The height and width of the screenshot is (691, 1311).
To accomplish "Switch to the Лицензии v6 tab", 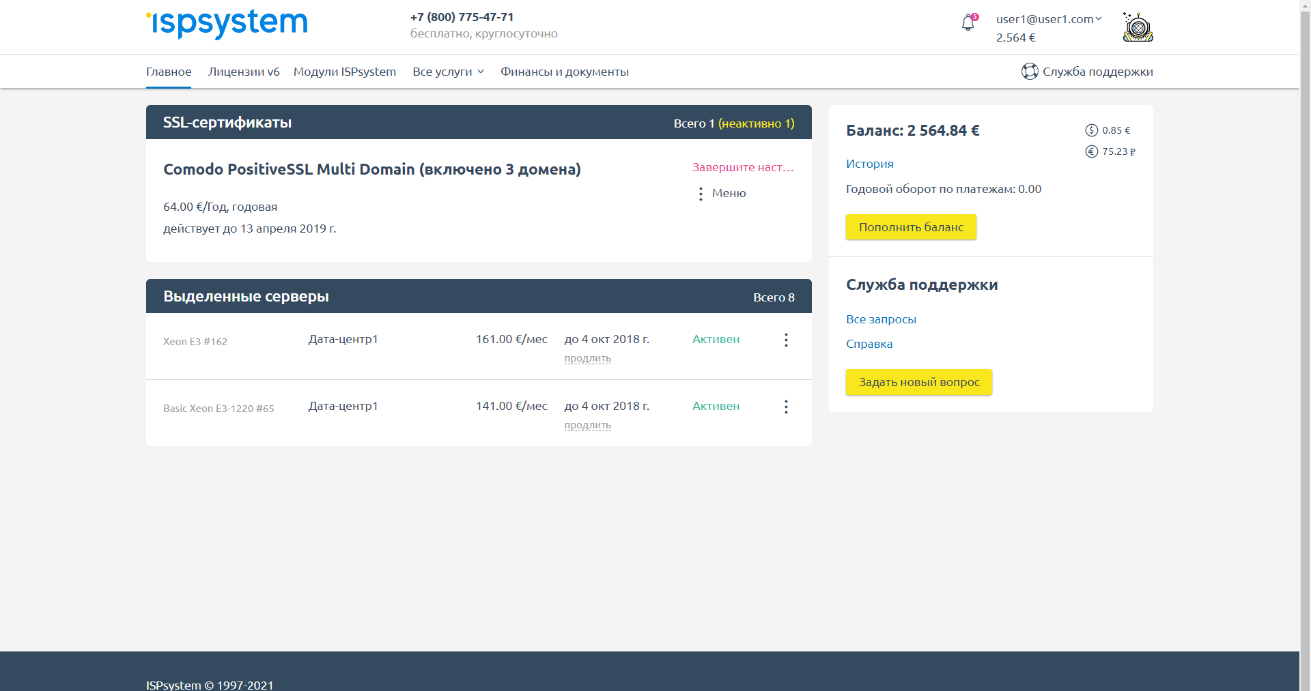I will (x=244, y=72).
